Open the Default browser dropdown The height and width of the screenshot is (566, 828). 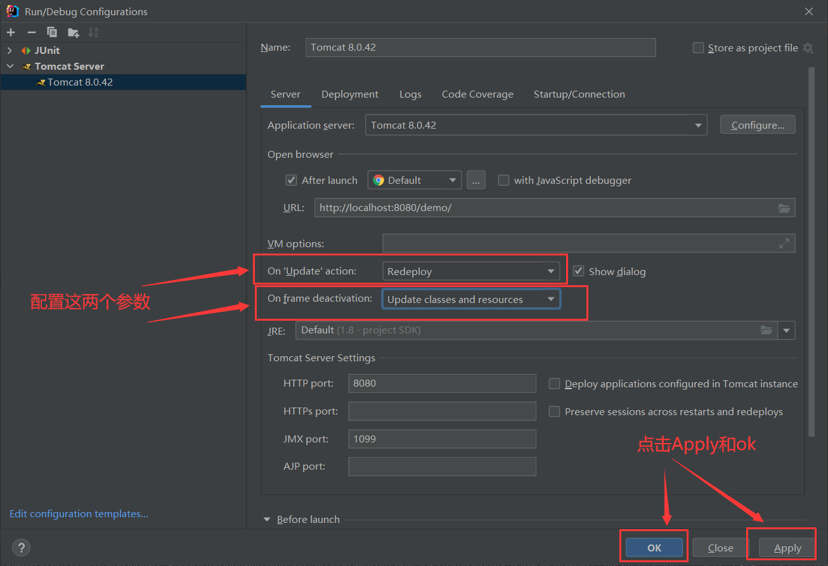pyautogui.click(x=415, y=180)
